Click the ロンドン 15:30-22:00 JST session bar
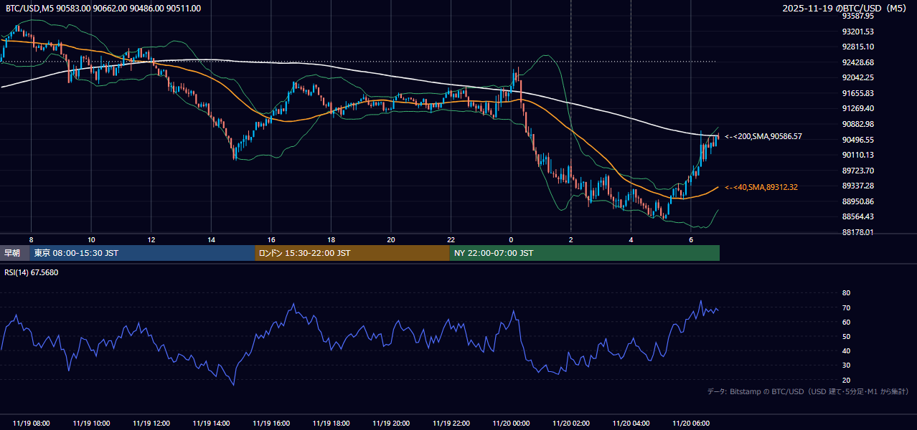 [x=352, y=253]
